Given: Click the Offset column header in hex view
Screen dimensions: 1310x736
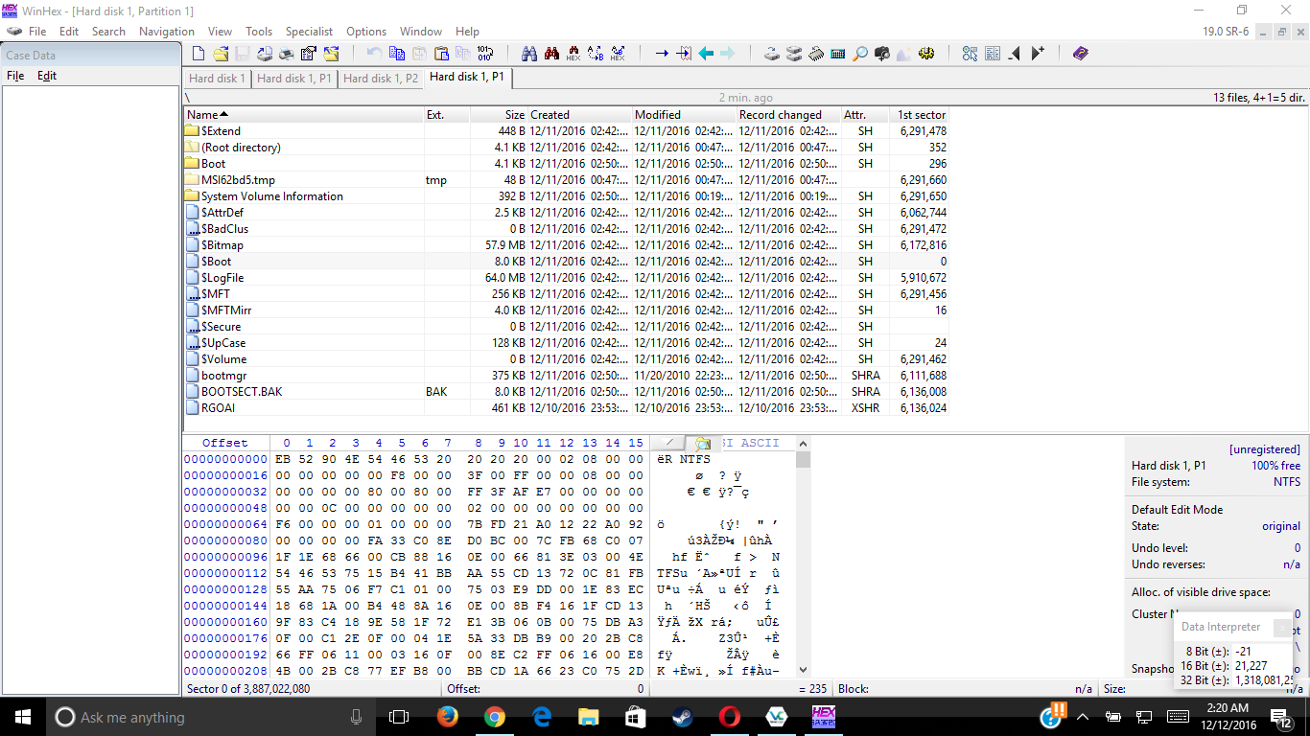Looking at the screenshot, I should tap(224, 443).
